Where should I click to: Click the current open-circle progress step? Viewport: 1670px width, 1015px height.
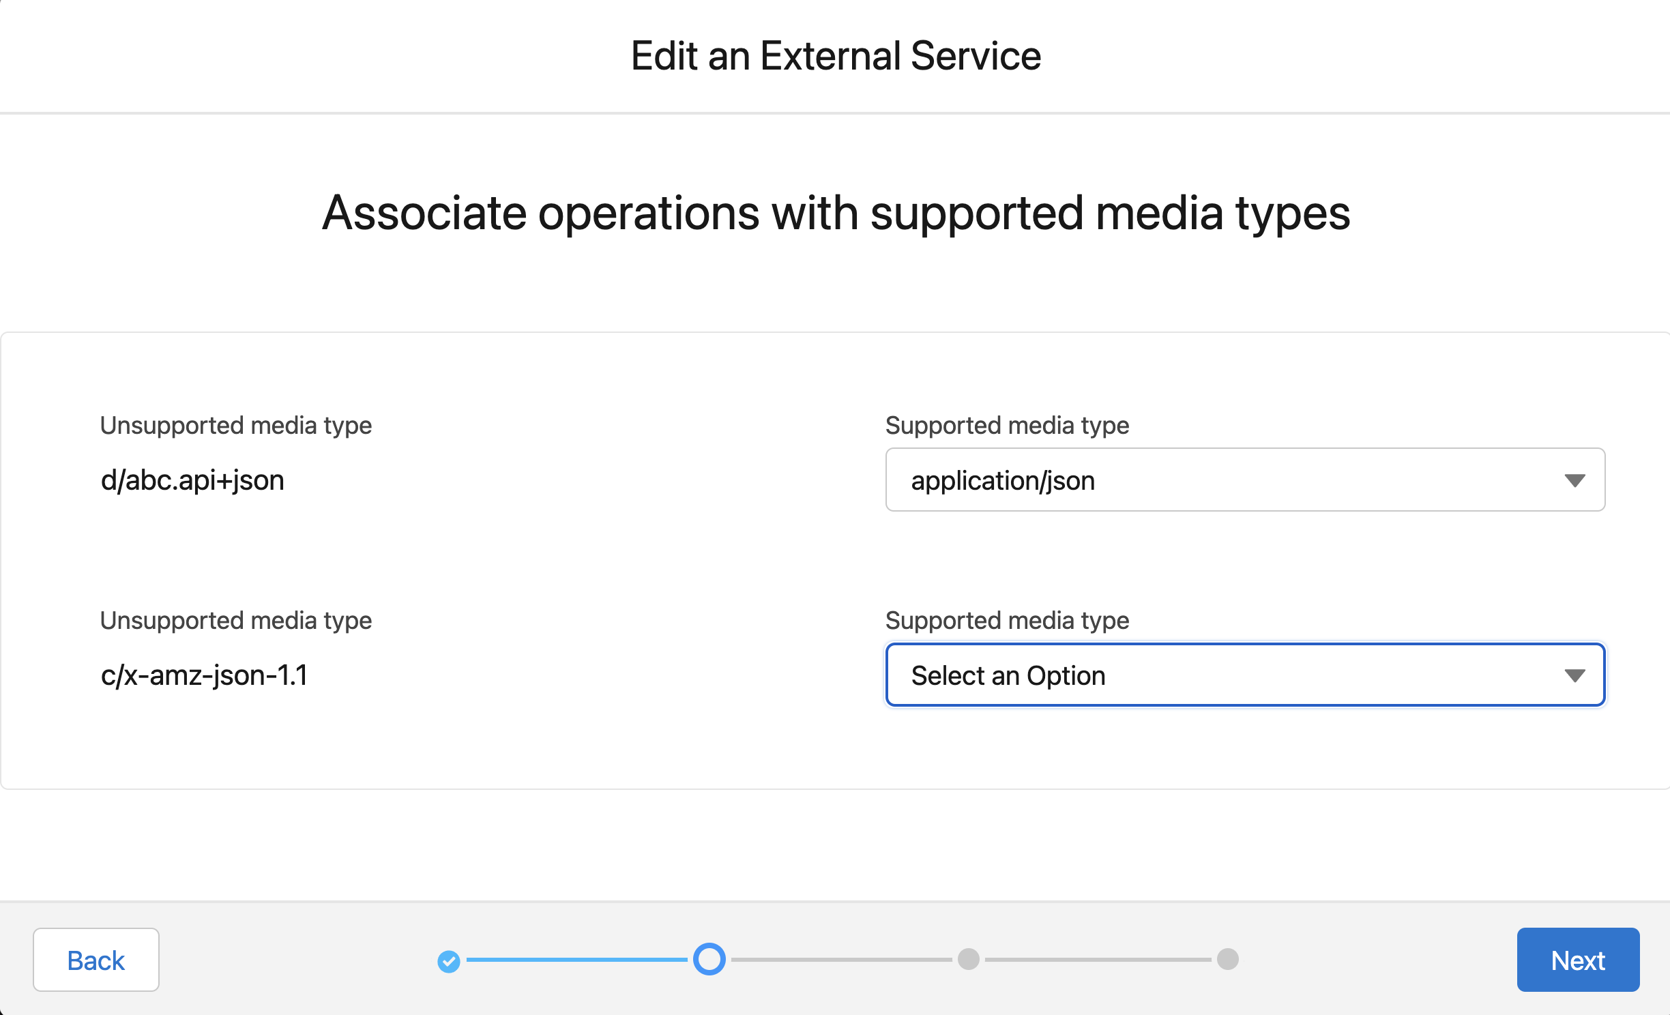point(709,959)
